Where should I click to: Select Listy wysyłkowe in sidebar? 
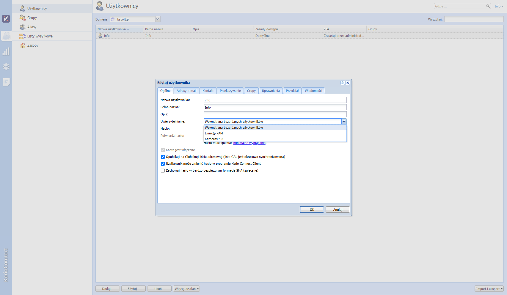40,36
